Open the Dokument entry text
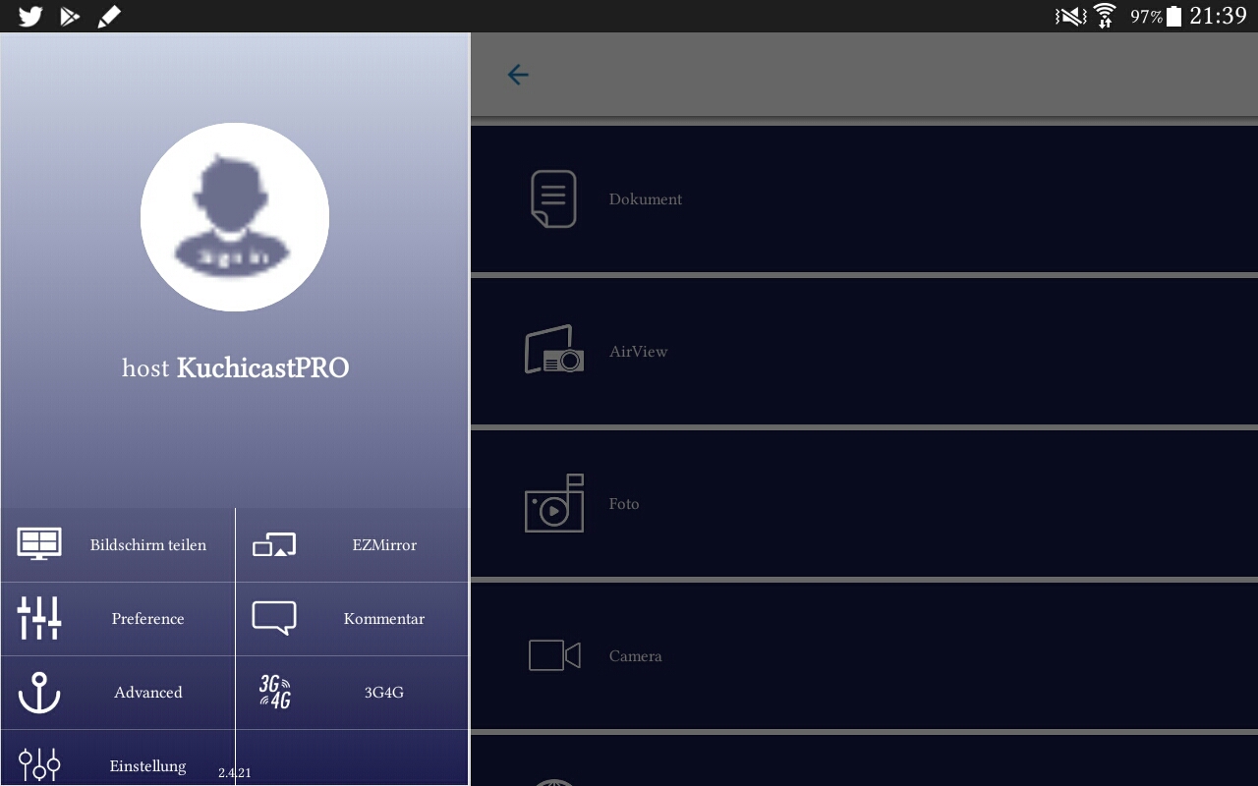This screenshot has height=786, width=1258. point(646,199)
